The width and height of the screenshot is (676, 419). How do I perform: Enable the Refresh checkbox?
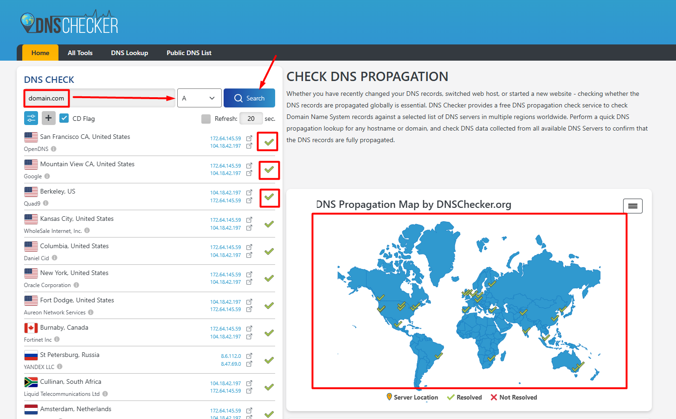[206, 119]
